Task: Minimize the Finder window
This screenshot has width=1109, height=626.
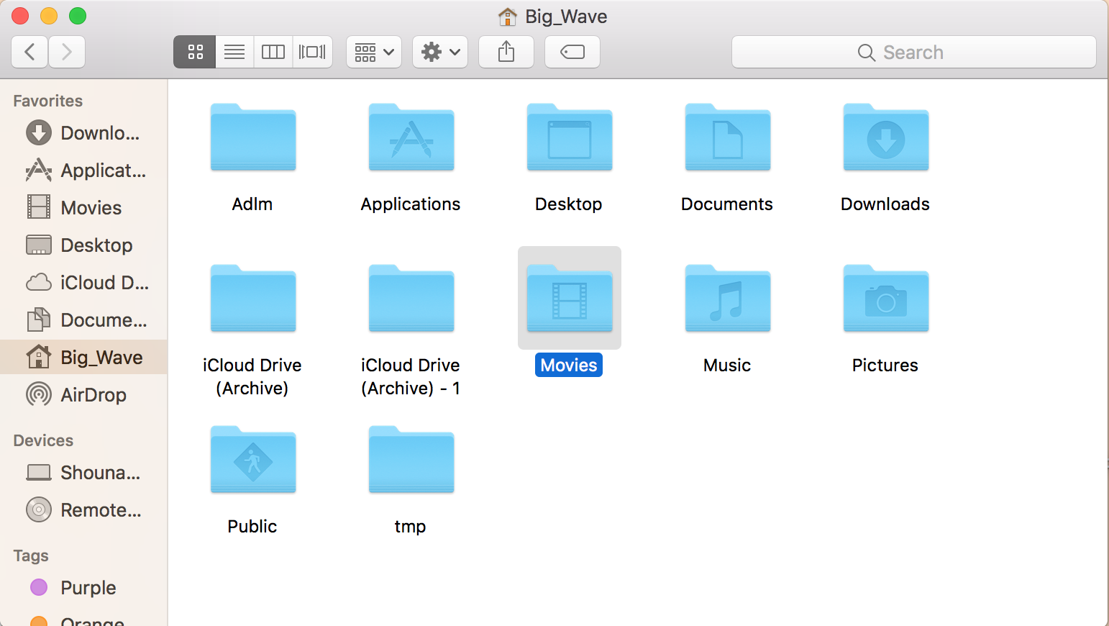Action: (x=49, y=15)
